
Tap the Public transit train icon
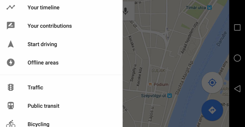[11, 106]
